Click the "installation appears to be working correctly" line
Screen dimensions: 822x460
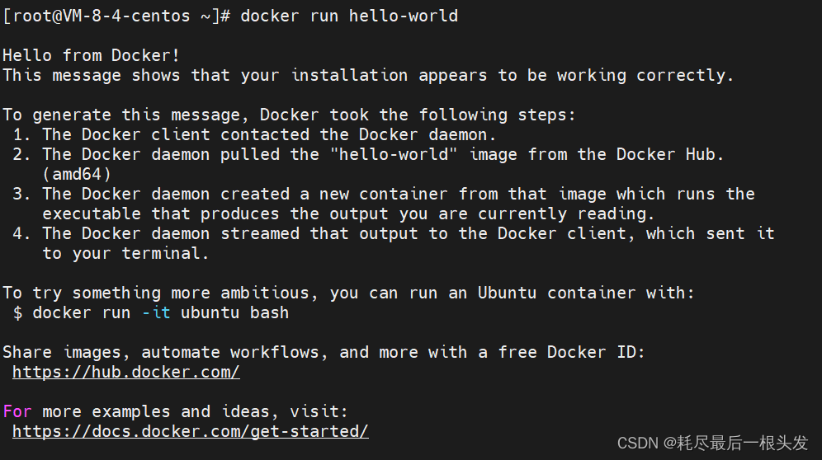(x=368, y=75)
